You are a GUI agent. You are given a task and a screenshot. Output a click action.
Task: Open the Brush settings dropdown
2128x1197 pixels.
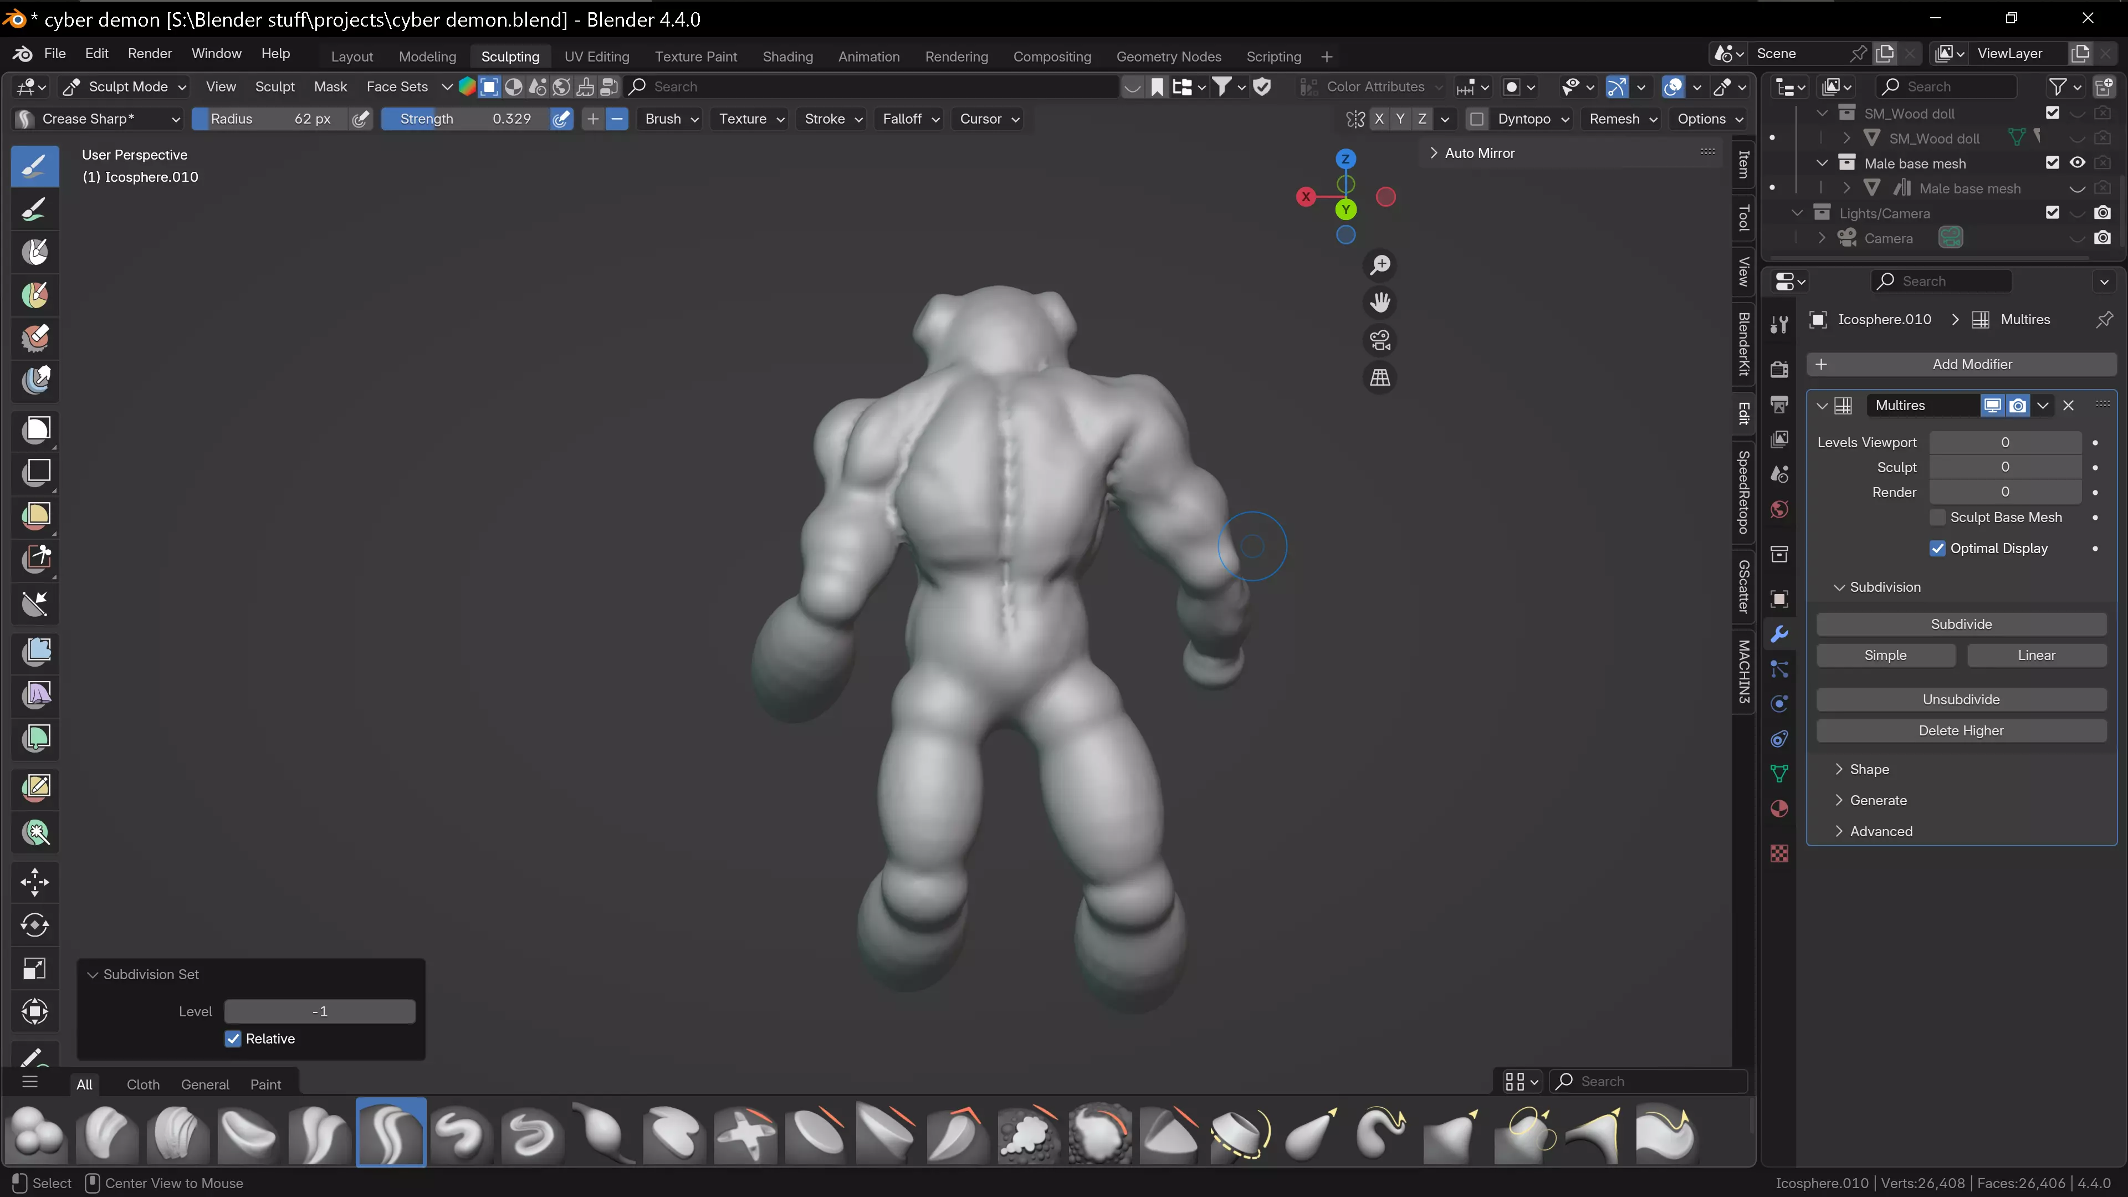pyautogui.click(x=671, y=119)
